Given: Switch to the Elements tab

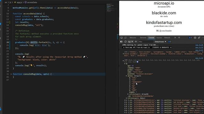Looking at the screenshot, I should 143,38.
